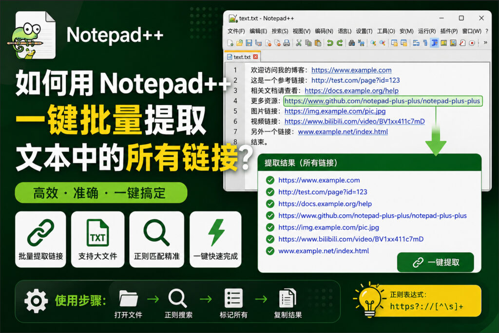The image size is (499, 333).
Task: Open the 文件(F) menu
Action: point(236,31)
